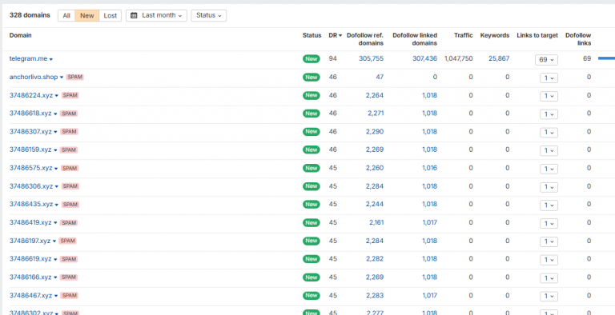Select the All domains filter tab

pos(66,16)
